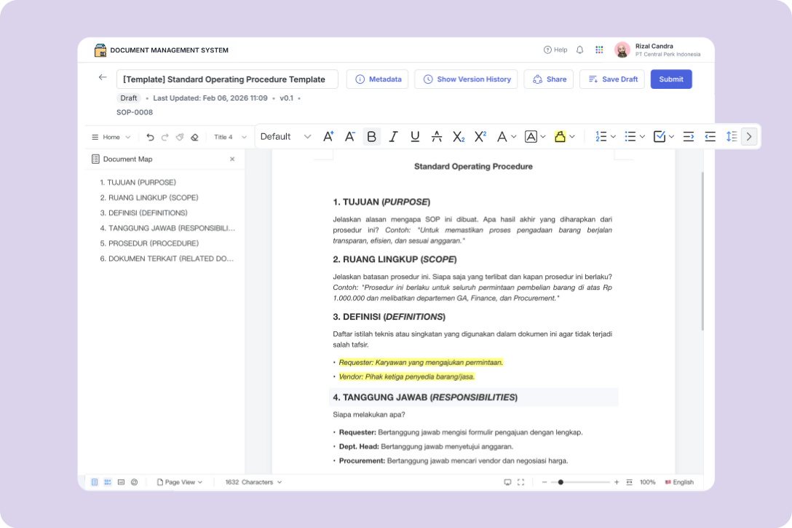The width and height of the screenshot is (792, 528).
Task: Toggle underline text formatting
Action: (x=415, y=136)
